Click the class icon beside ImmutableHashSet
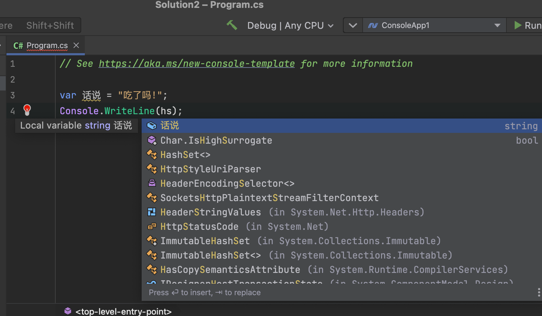The height and width of the screenshot is (316, 542). pyautogui.click(x=152, y=241)
